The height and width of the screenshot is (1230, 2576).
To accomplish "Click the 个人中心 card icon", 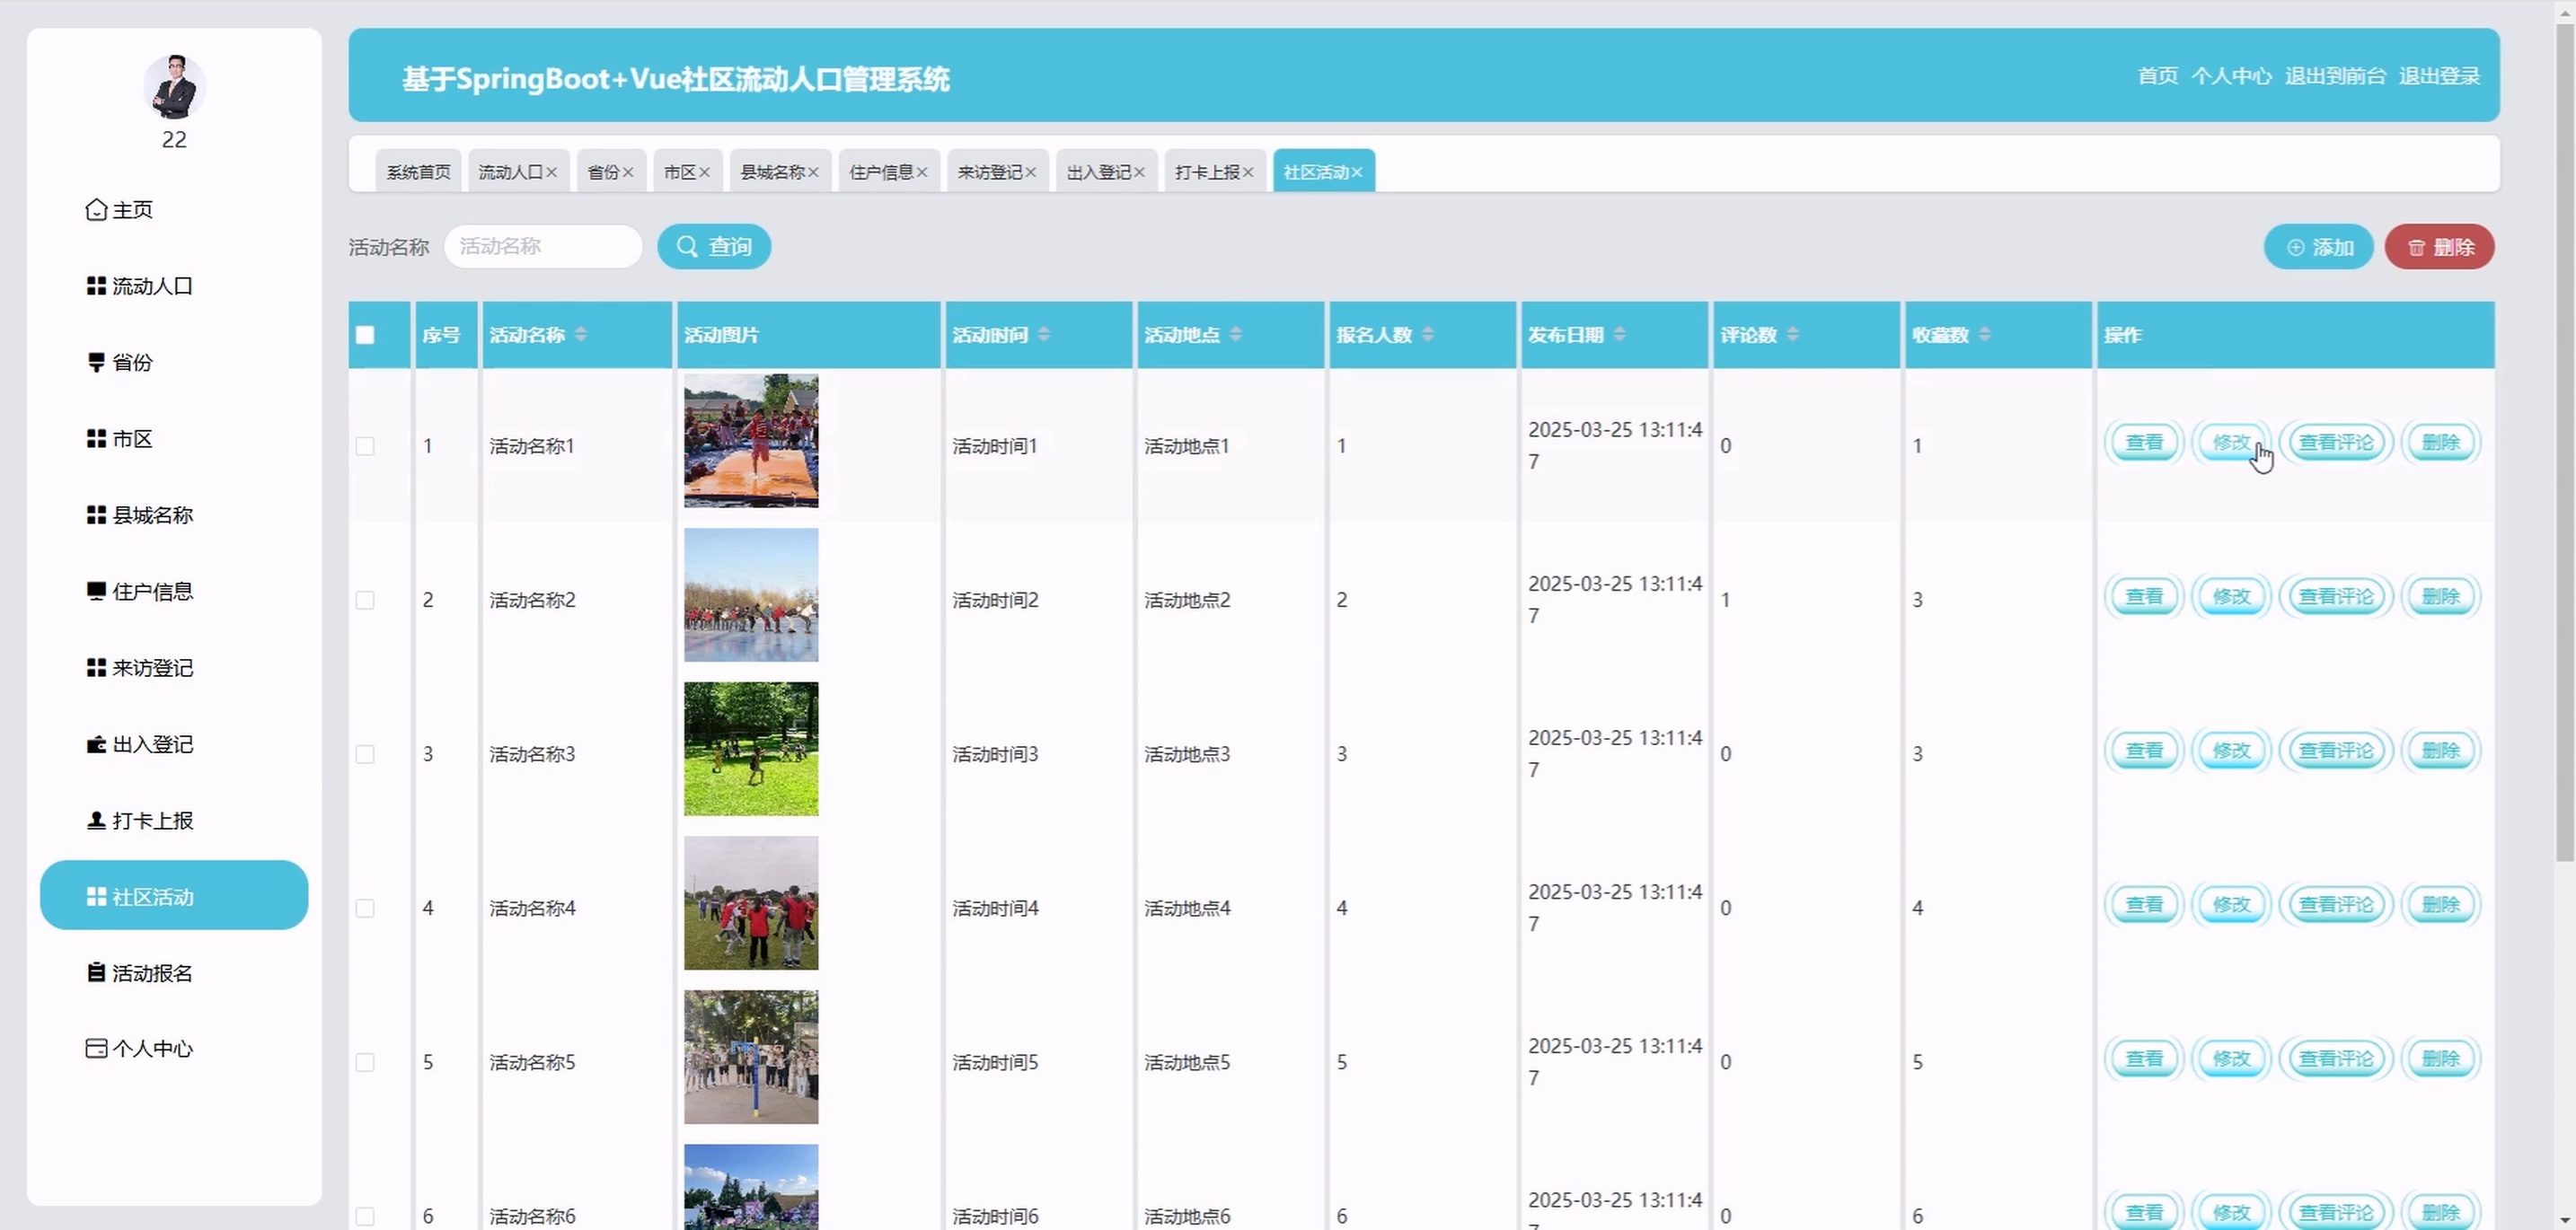I will [96, 1048].
